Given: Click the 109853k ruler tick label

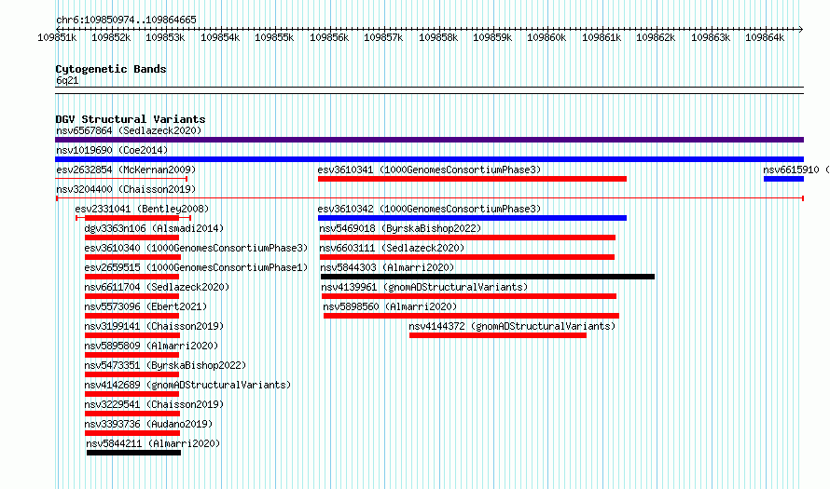Looking at the screenshot, I should tap(165, 37).
